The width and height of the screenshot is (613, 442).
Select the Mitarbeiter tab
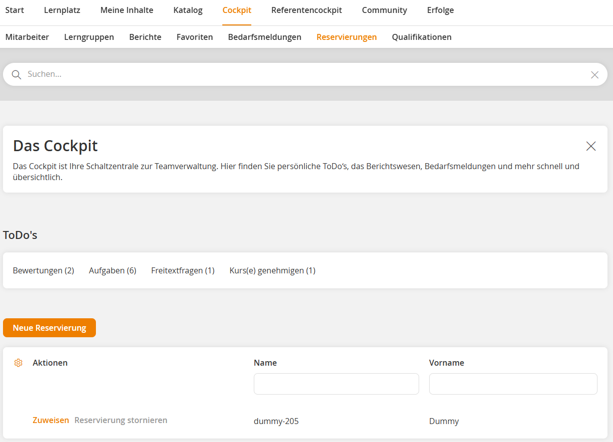click(27, 37)
